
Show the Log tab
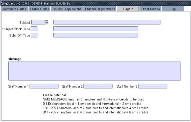[x=173, y=9]
